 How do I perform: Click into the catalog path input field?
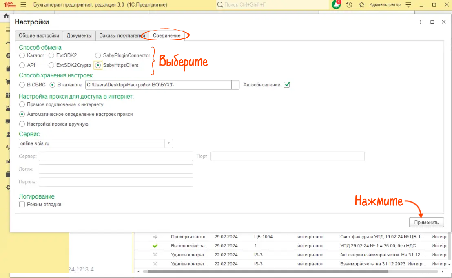click(x=158, y=85)
